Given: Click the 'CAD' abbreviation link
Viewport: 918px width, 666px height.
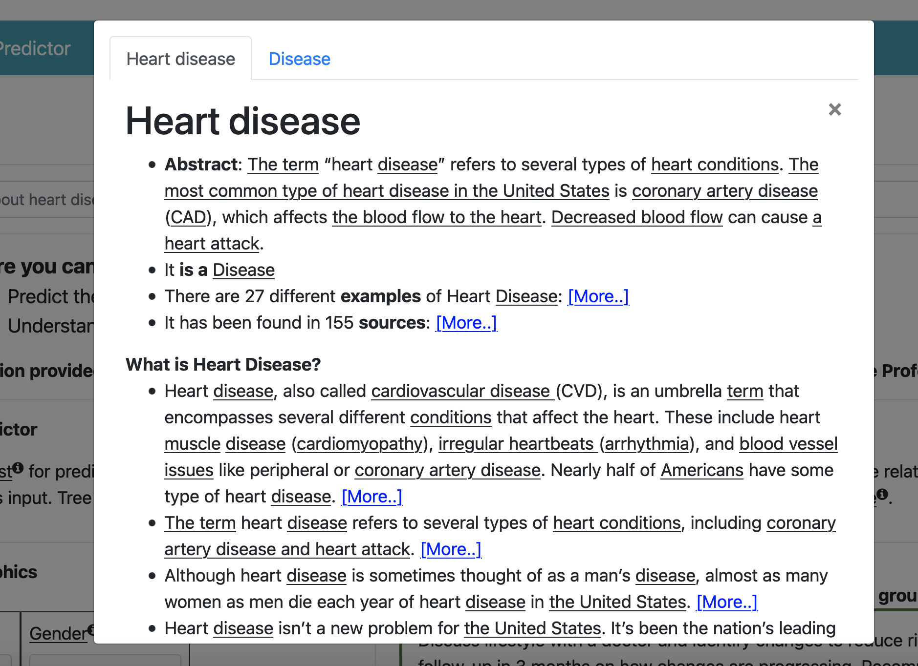Looking at the screenshot, I should pyautogui.click(x=188, y=217).
